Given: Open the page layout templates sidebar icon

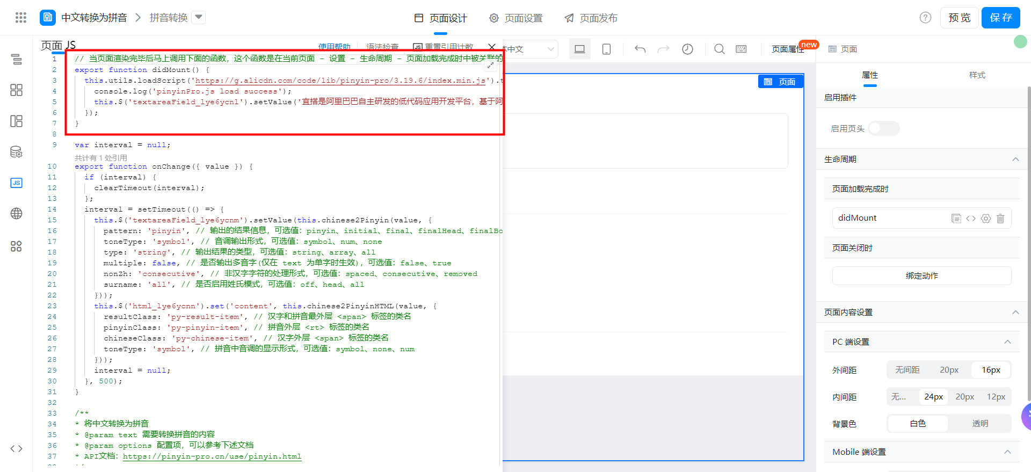Looking at the screenshot, I should (x=17, y=121).
